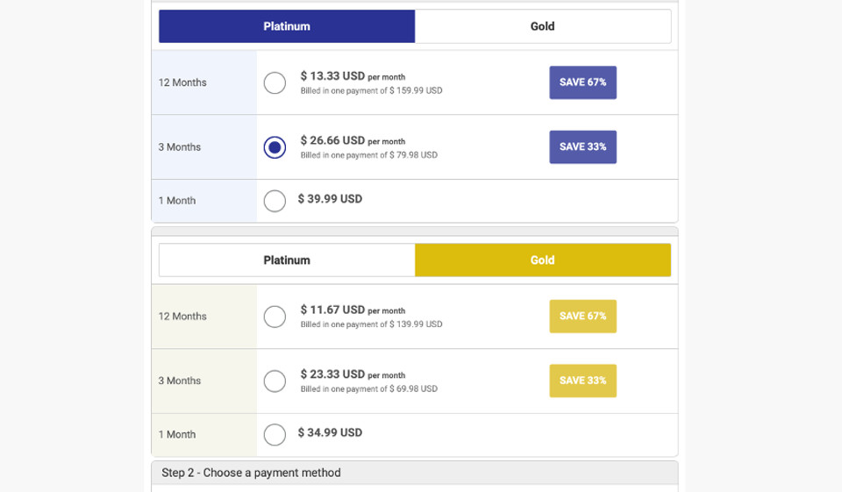Choose the $34.99 USD 1 Month radio option

click(x=275, y=435)
